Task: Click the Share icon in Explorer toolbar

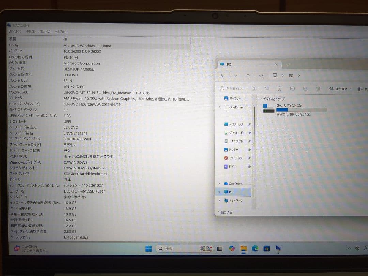Action: (x=305, y=88)
